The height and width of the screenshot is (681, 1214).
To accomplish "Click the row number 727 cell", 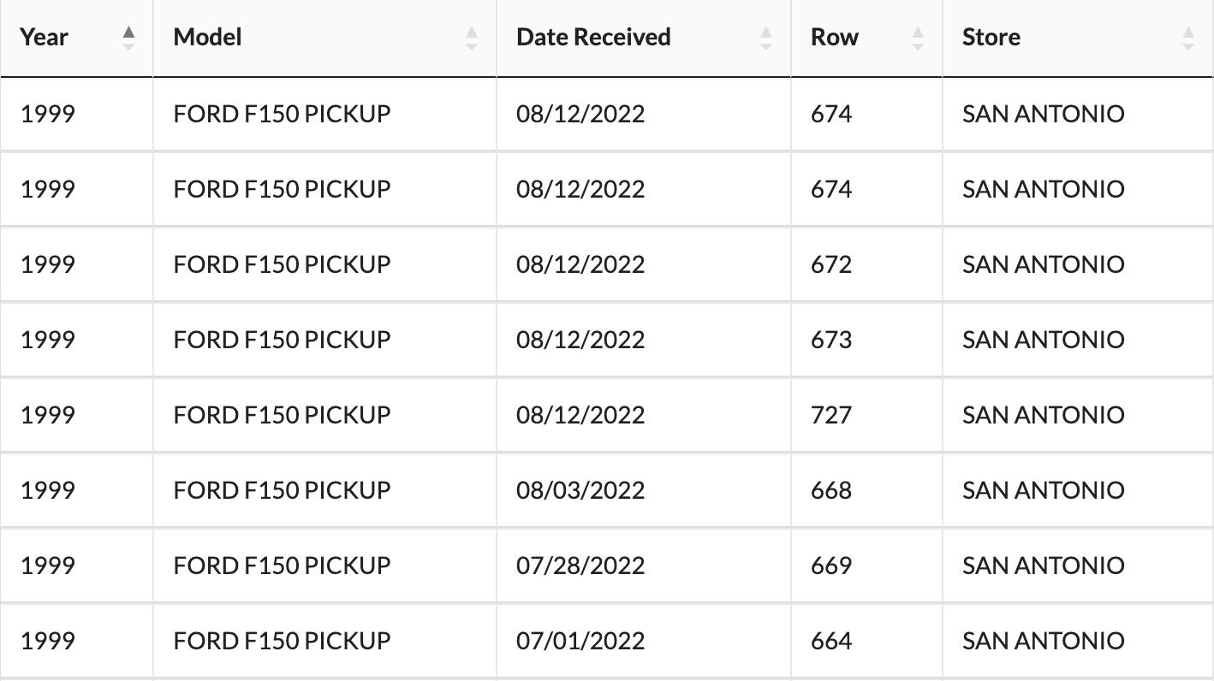I will pos(831,415).
